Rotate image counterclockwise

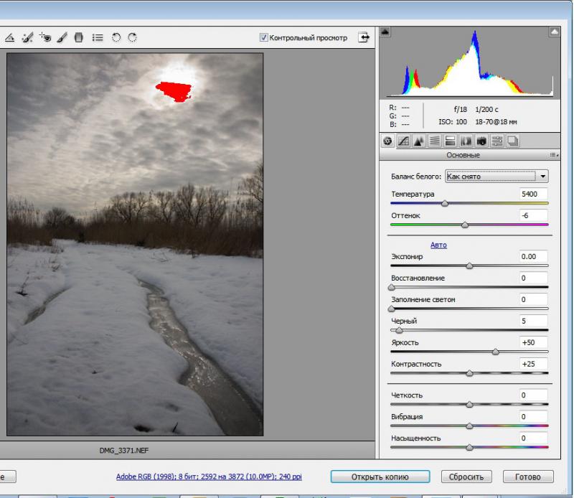116,37
